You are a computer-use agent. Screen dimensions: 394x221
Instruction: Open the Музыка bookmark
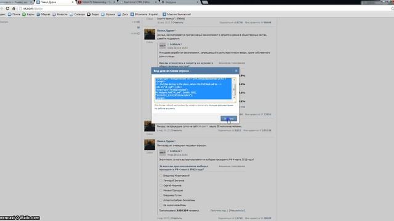(108, 14)
